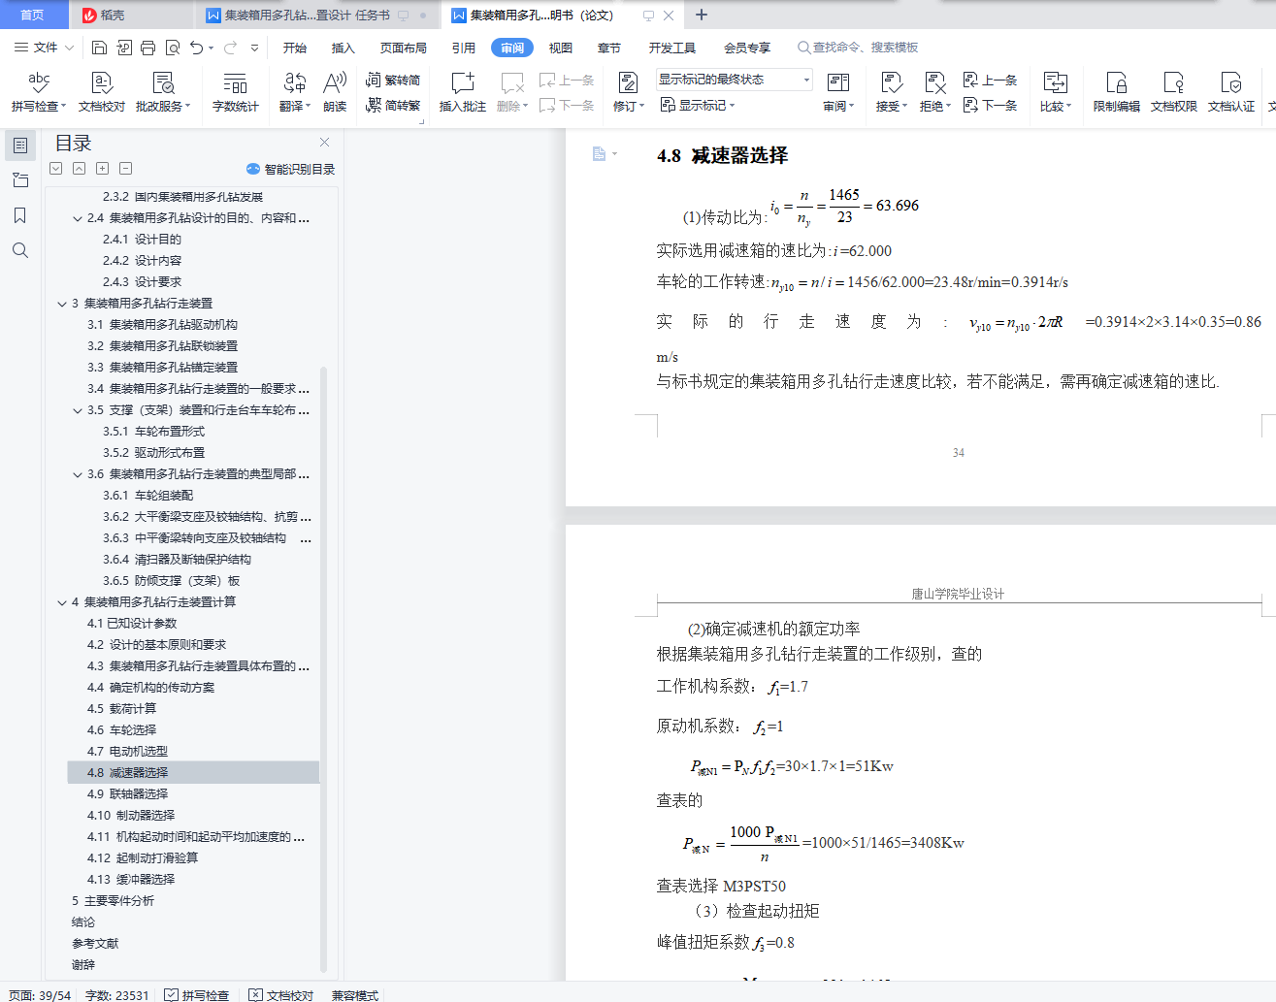The width and height of the screenshot is (1276, 1002).
Task: Click the Print icon in quick access toolbar
Action: pos(147,48)
